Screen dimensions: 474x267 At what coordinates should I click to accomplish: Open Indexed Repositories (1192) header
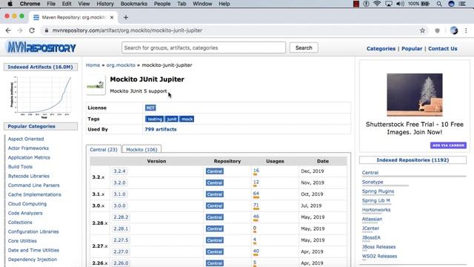point(413,160)
